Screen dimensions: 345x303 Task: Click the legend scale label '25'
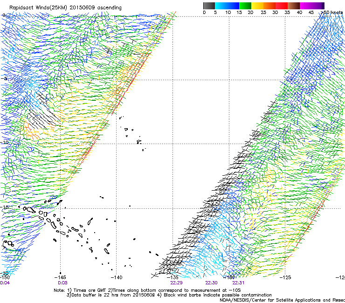[263, 13]
